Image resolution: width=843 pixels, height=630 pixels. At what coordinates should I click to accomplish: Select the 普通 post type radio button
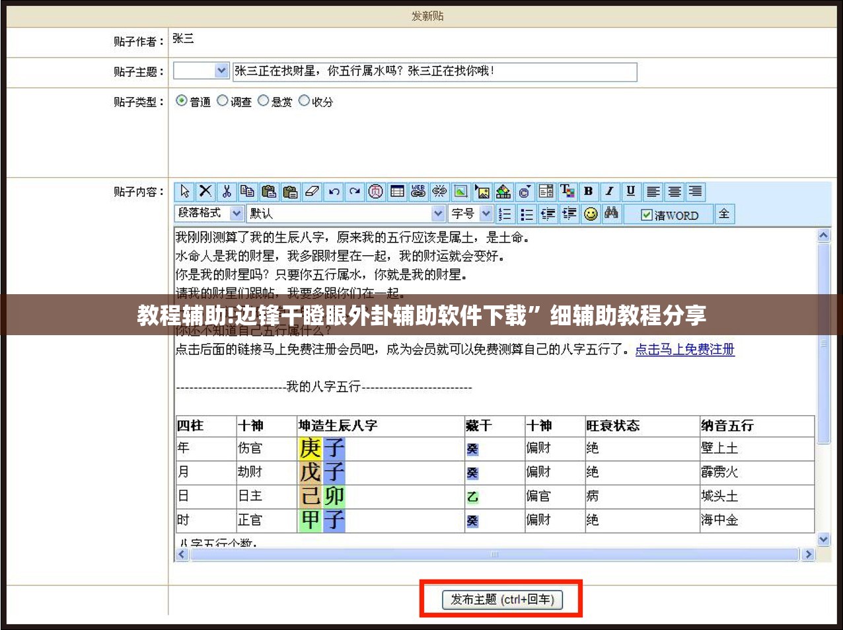click(181, 100)
